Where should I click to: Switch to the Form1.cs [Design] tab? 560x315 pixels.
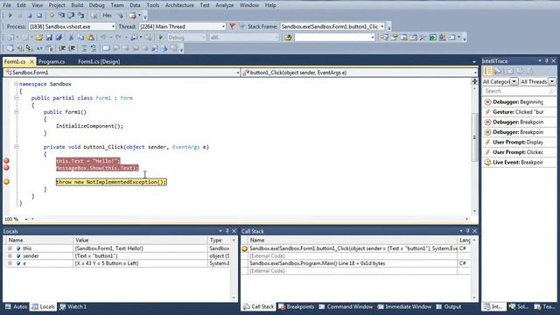pos(99,61)
